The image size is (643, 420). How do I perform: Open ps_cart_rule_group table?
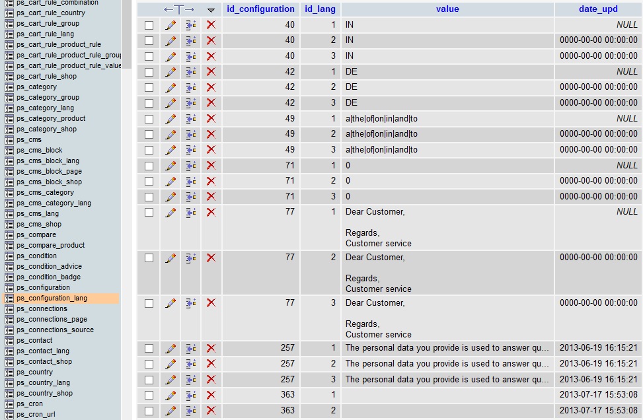[48, 23]
